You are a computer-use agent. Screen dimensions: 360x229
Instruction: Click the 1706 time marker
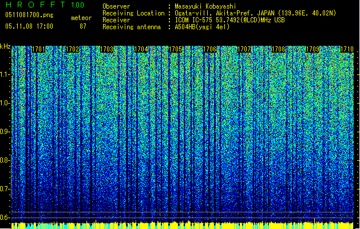(210, 49)
